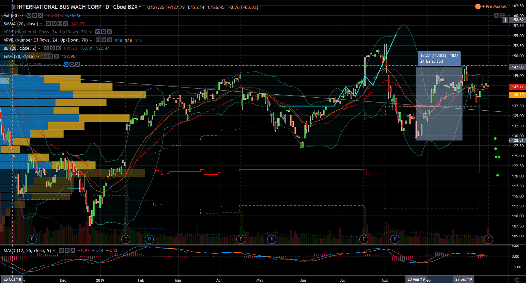Click the orange 140.20 price label
The image size is (526, 283).
coord(517,95)
